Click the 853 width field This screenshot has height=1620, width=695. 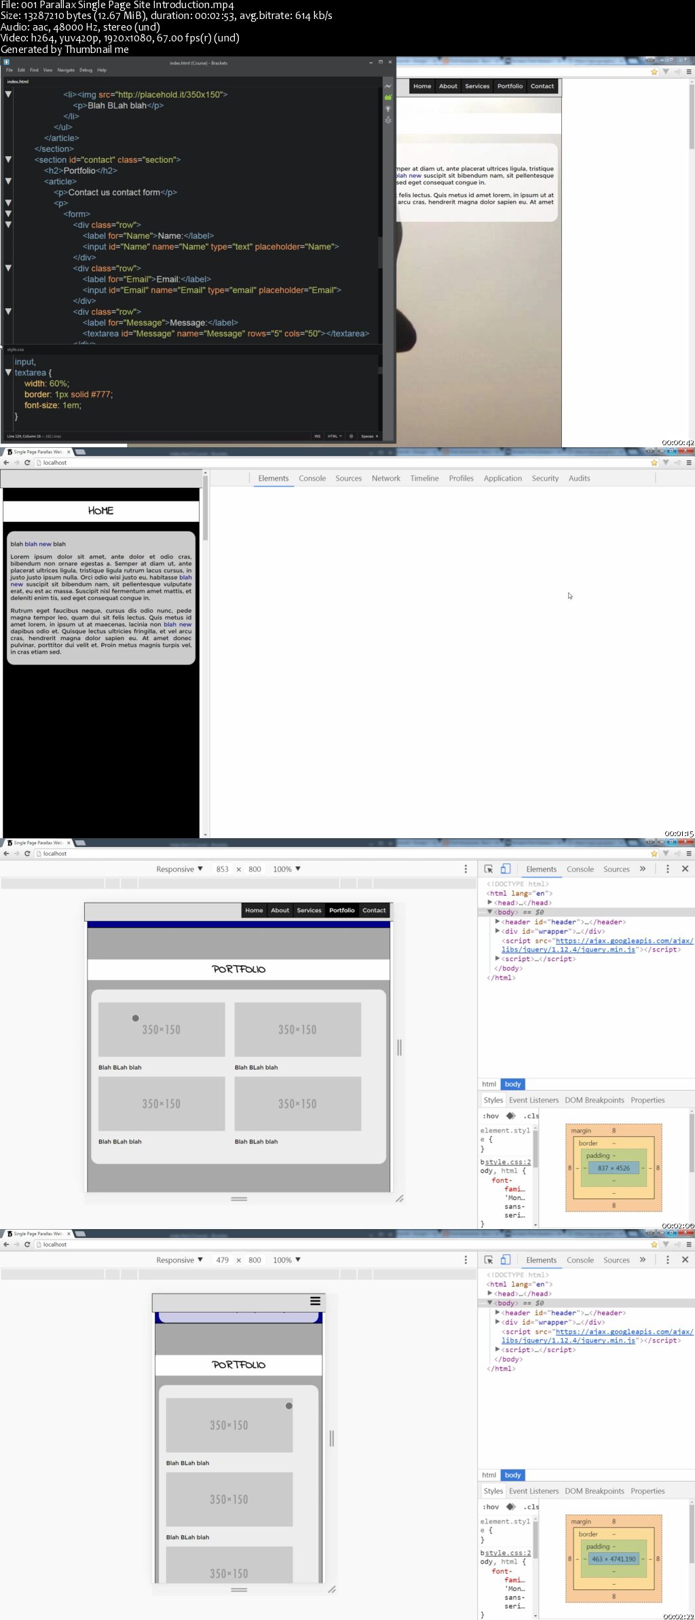[222, 869]
